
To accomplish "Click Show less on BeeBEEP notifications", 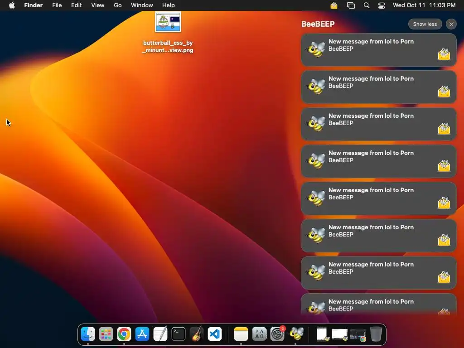I will (425, 24).
